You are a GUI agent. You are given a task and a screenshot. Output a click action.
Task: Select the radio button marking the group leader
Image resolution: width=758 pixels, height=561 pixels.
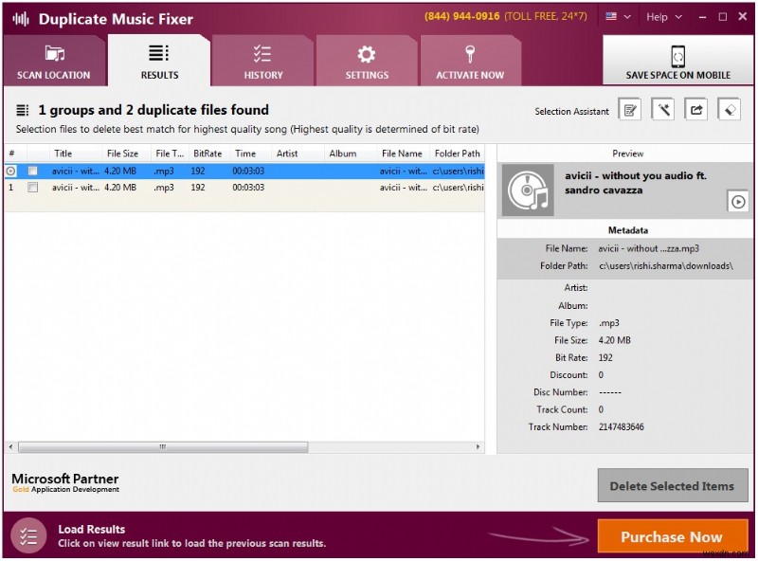(9, 172)
